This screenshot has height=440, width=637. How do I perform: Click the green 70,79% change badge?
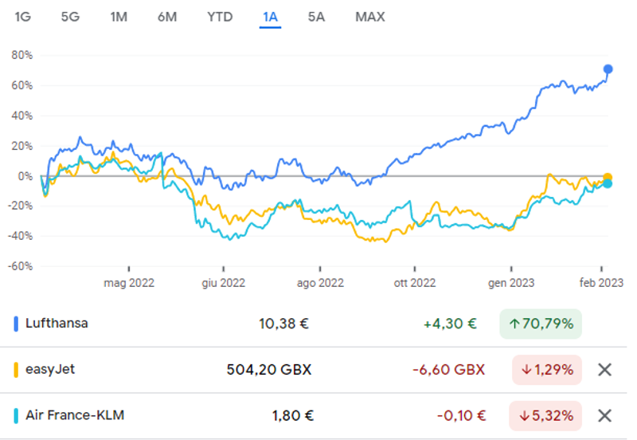(x=541, y=324)
